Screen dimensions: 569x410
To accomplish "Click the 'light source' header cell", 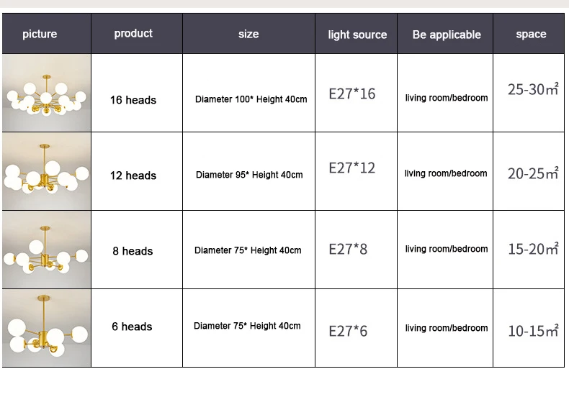I will click(x=357, y=34).
